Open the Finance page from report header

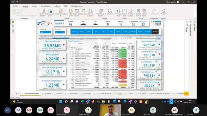[71, 24]
